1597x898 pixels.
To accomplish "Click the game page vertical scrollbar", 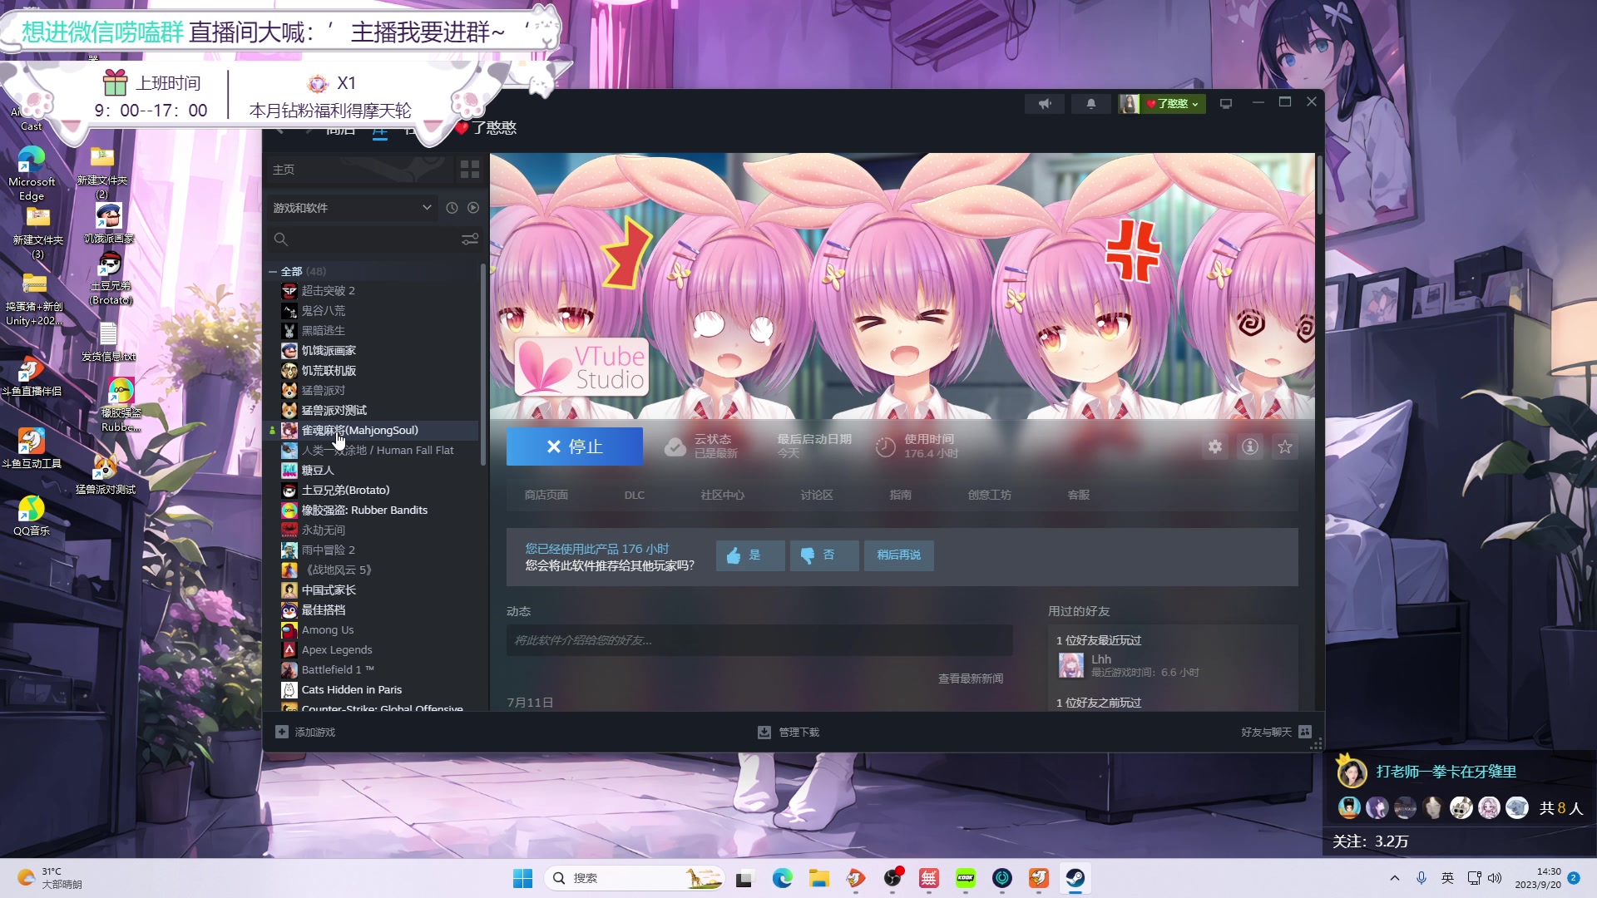I will [1320, 185].
